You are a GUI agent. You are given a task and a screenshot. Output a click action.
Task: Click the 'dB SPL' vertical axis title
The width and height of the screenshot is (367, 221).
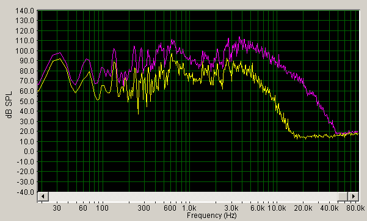point(9,105)
